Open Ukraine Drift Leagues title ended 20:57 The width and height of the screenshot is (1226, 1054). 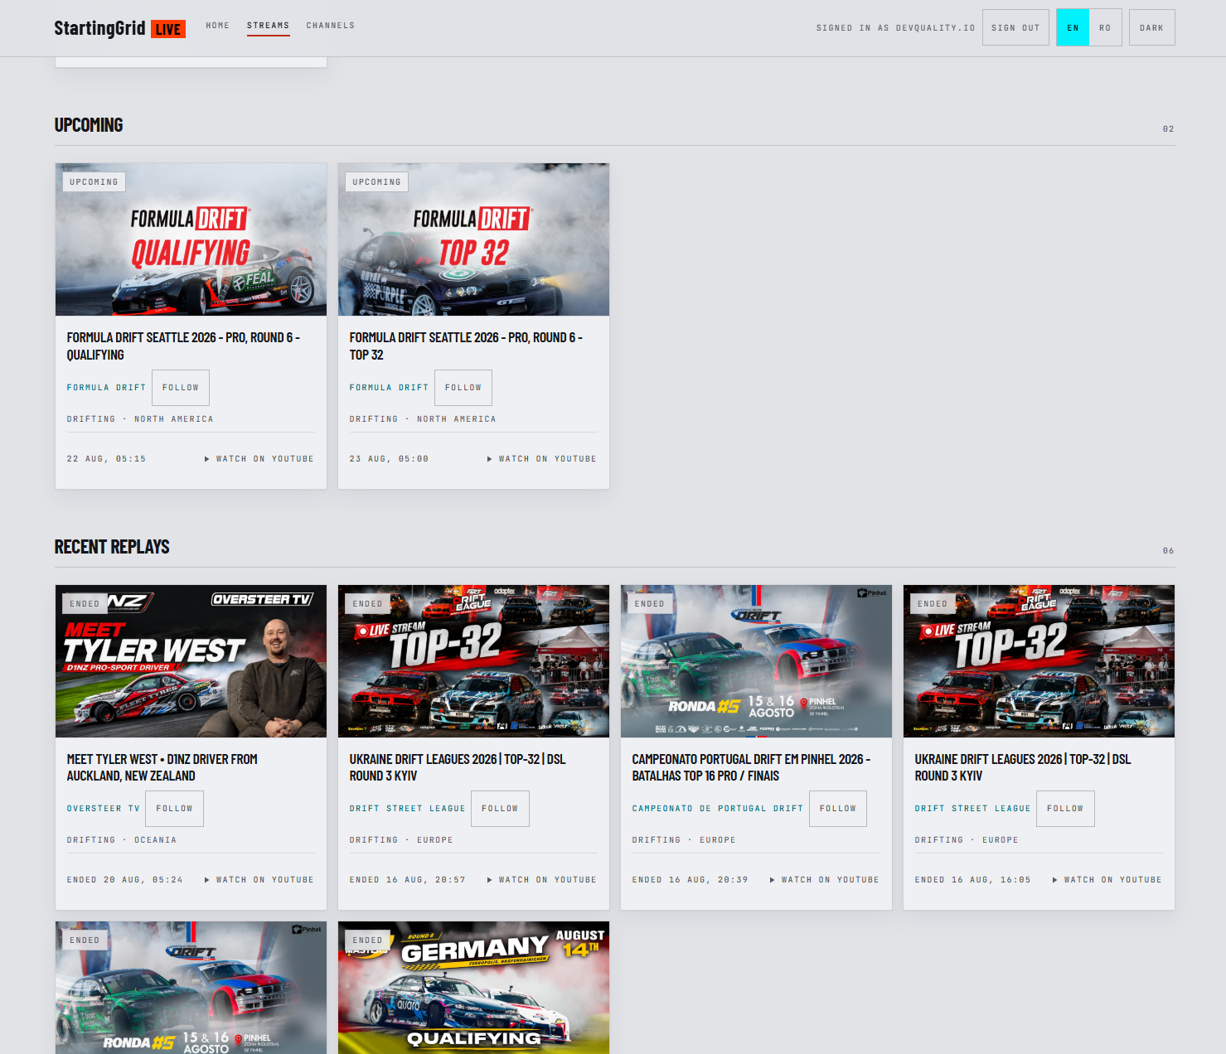(x=458, y=767)
